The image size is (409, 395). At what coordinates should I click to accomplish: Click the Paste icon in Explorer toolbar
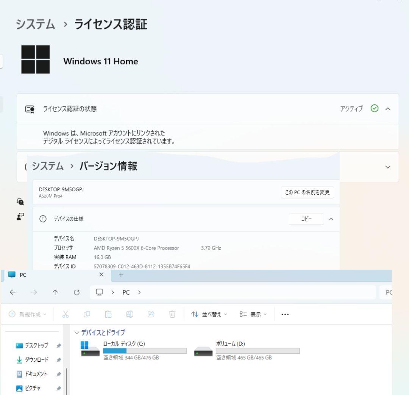(109, 314)
